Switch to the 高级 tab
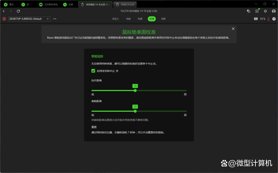 tap(163, 19)
